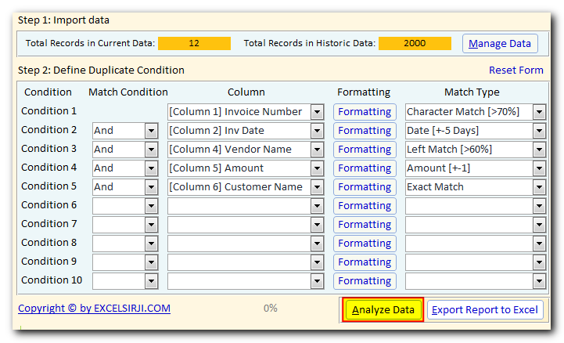Click the Reset Form link
Screen dimensions: 564x343
[x=516, y=70]
